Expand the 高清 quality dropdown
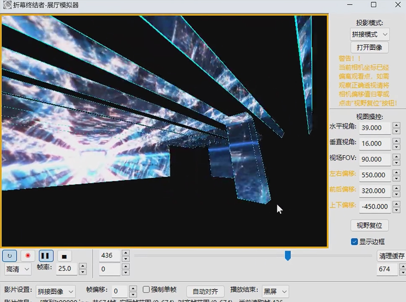The height and width of the screenshot is (302, 406). (18, 268)
